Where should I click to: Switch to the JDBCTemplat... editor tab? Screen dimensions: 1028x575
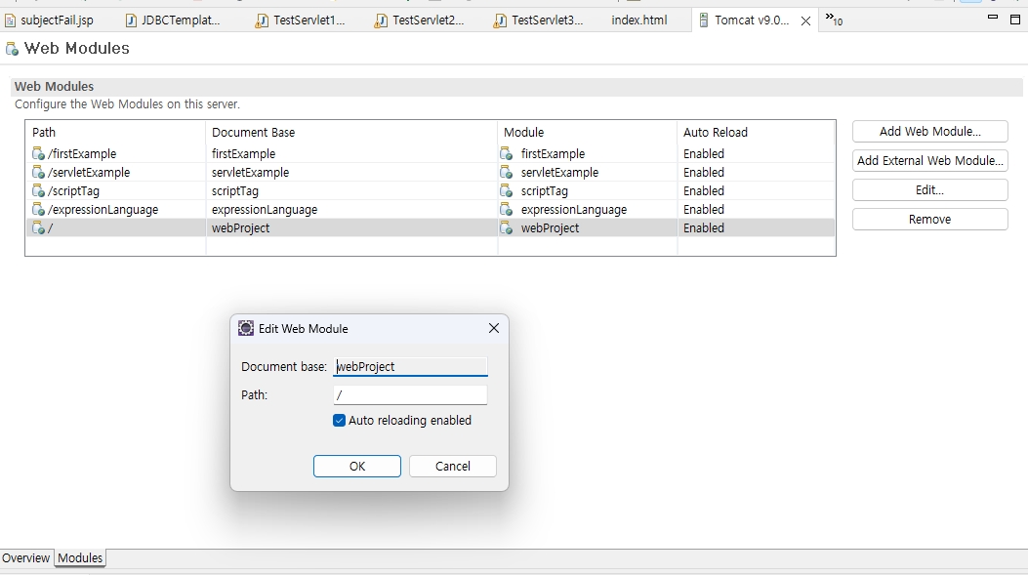coord(173,21)
